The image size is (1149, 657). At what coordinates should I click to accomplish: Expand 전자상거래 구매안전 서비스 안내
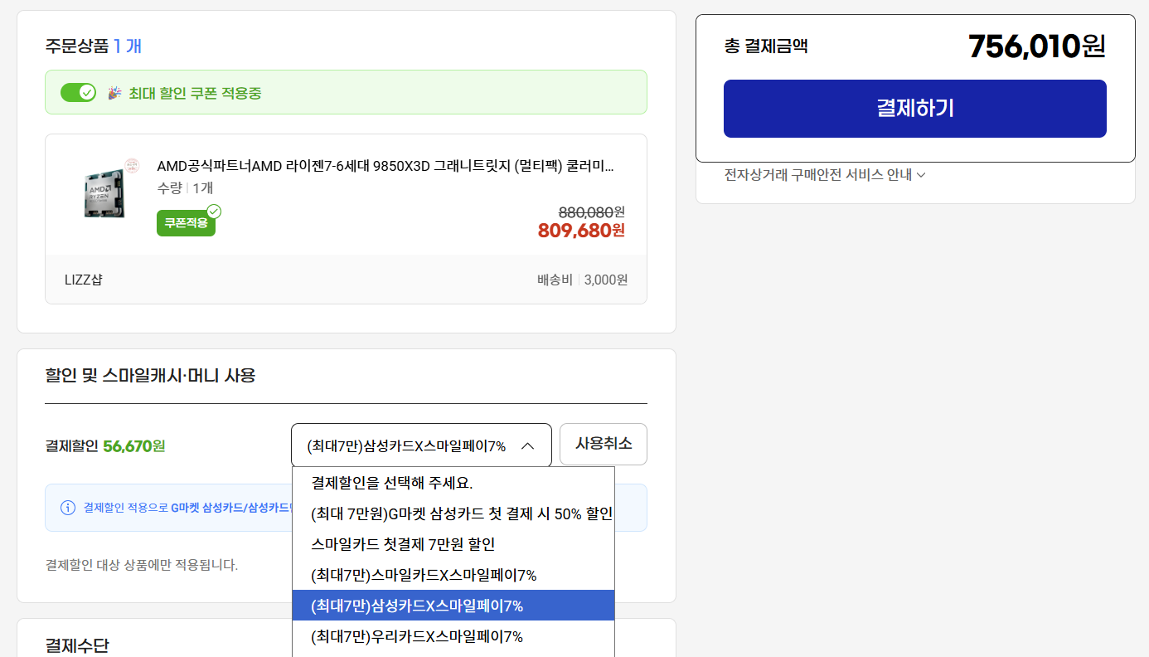point(817,174)
